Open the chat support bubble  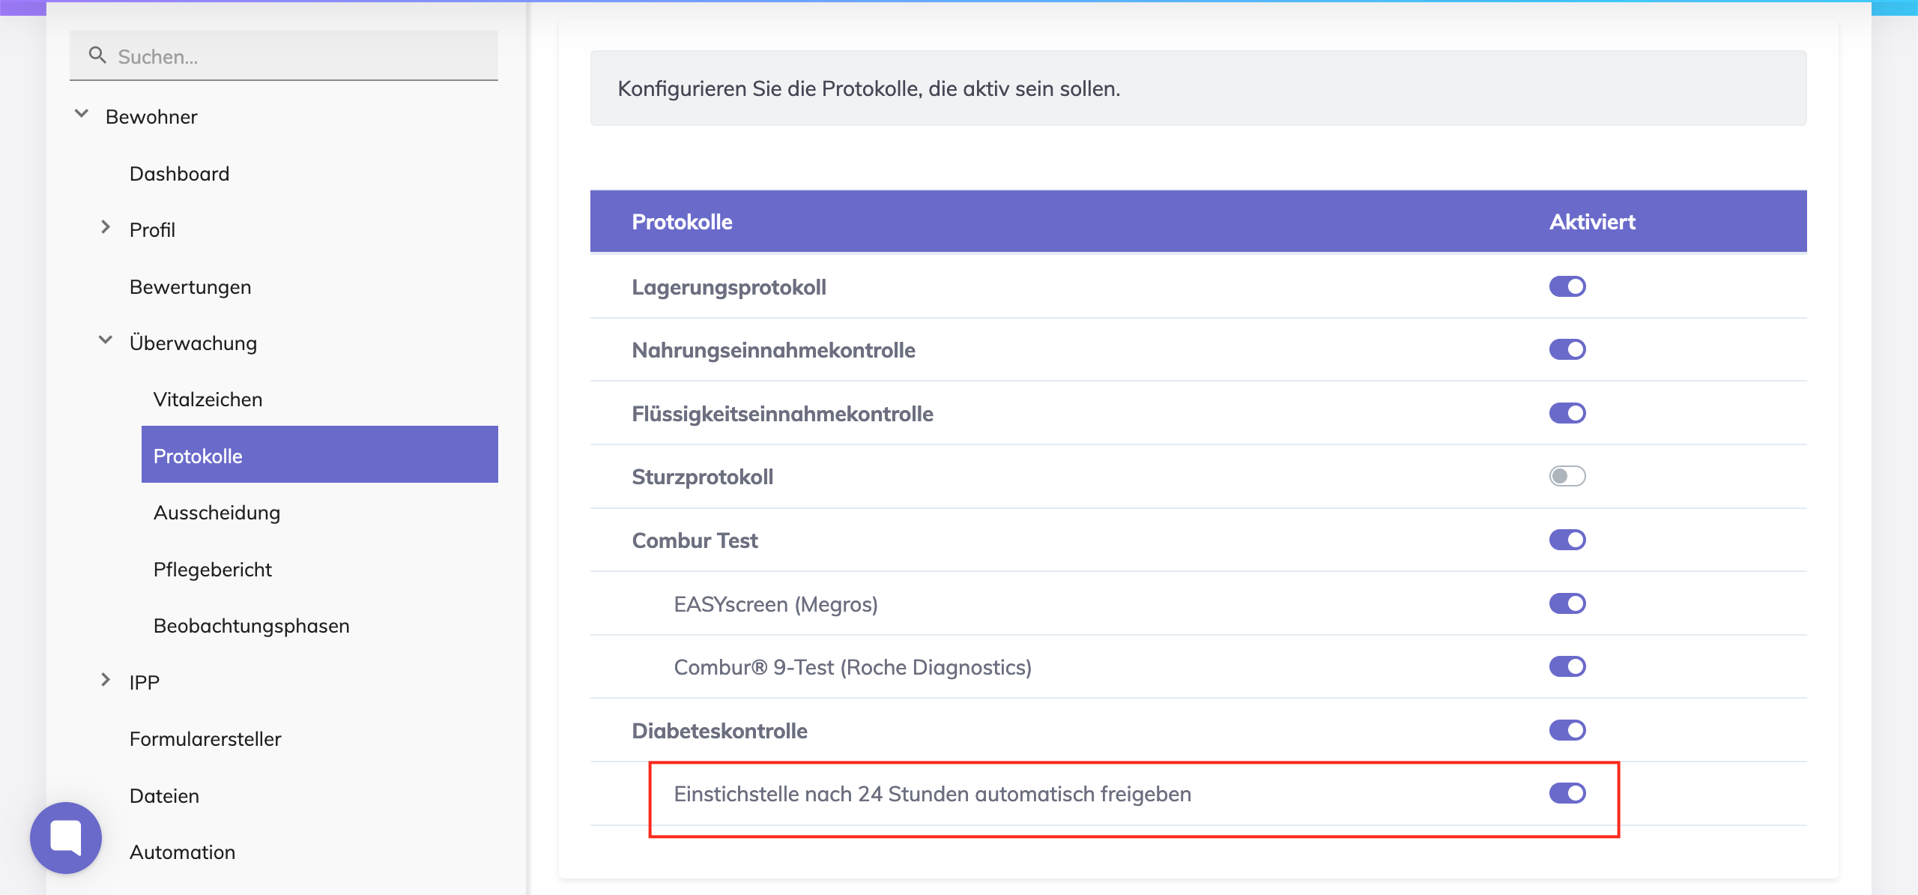[x=66, y=837]
